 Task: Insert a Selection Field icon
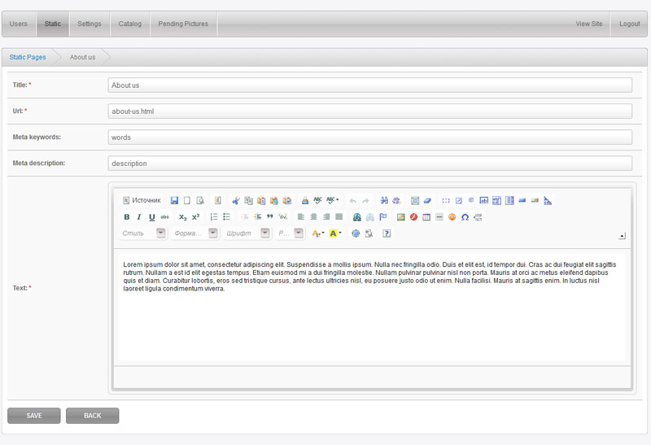(x=510, y=200)
